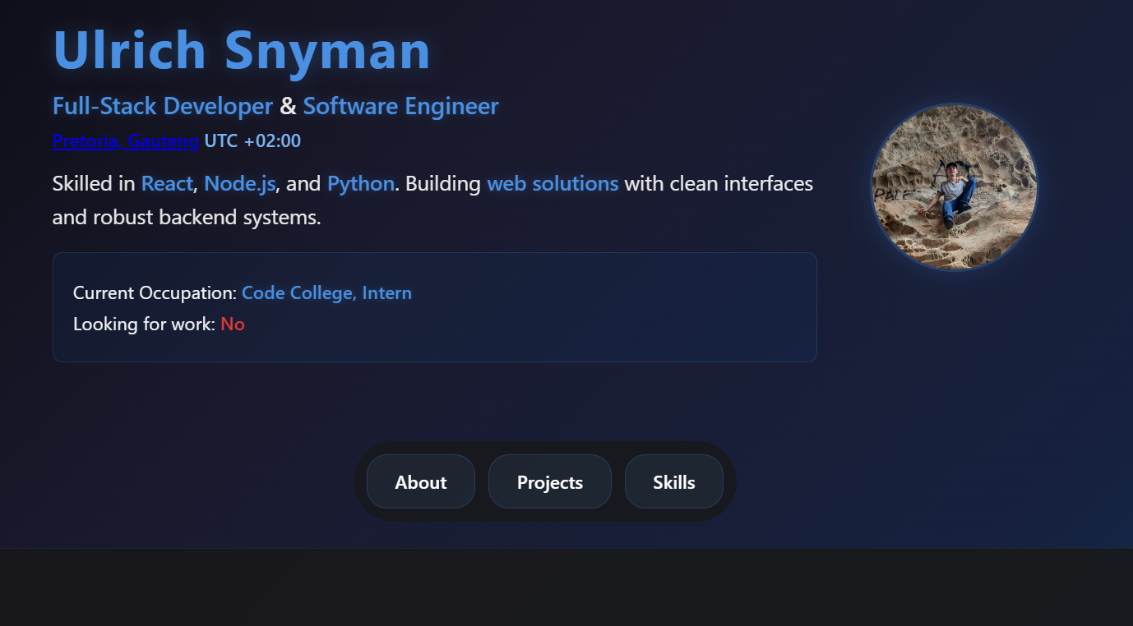Click the UTC +02:00 timezone text
The image size is (1133, 626).
point(253,141)
